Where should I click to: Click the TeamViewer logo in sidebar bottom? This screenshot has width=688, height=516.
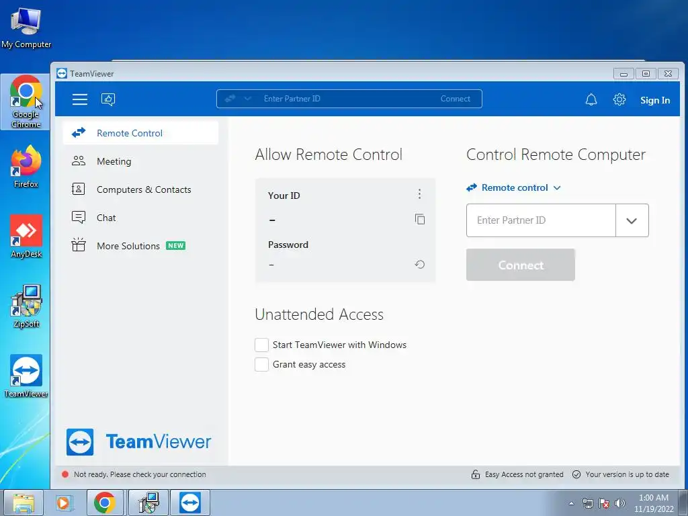pyautogui.click(x=138, y=442)
